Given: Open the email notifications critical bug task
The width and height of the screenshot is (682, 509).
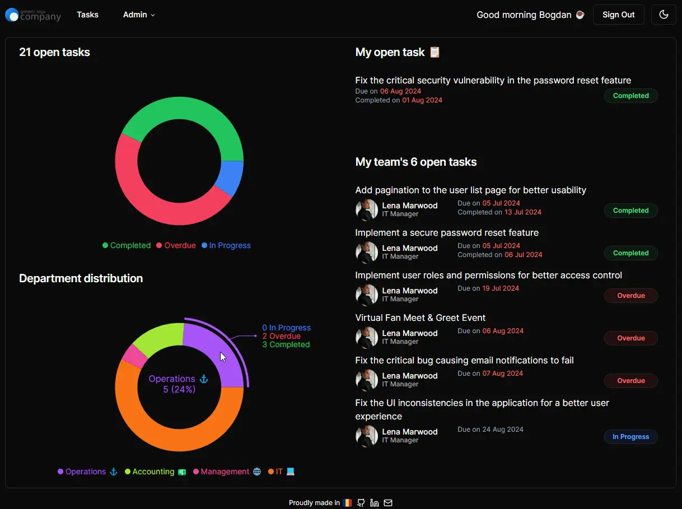Looking at the screenshot, I should tap(464, 360).
